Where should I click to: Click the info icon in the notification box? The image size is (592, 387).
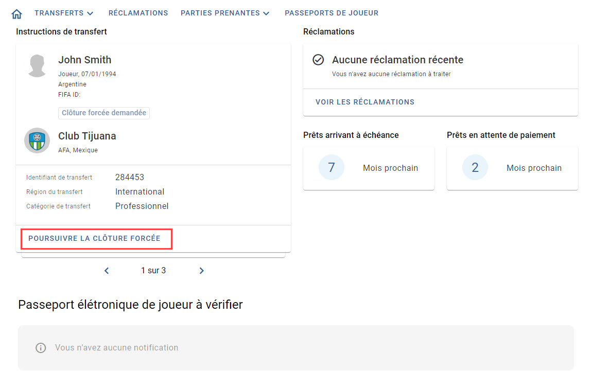click(x=41, y=348)
